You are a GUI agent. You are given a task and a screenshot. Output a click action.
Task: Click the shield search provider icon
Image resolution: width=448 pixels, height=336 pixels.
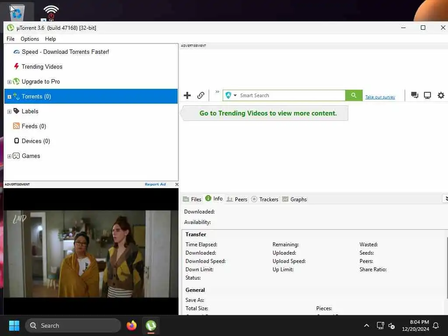[228, 95]
